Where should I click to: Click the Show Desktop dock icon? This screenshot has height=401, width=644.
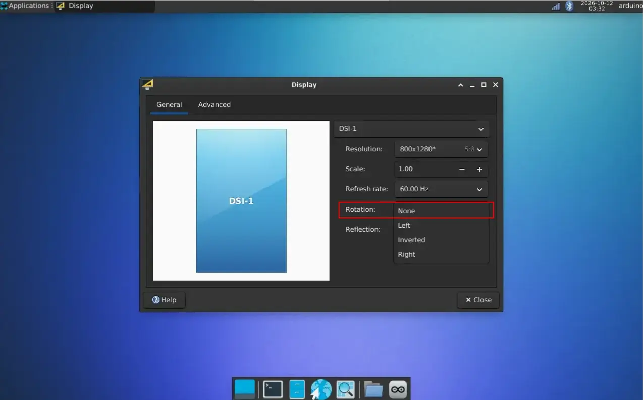click(245, 389)
